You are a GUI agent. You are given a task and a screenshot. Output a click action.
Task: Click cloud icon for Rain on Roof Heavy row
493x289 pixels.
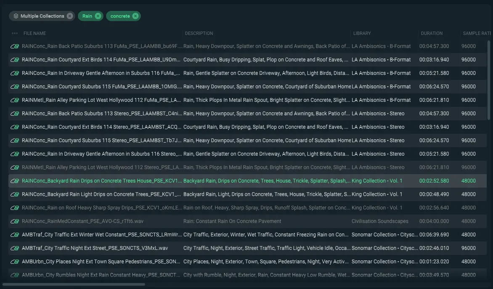point(14,208)
